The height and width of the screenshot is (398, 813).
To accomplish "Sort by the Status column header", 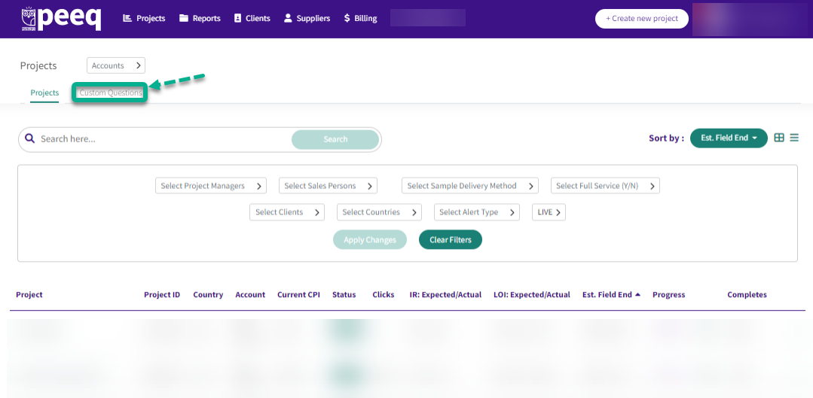I will [344, 294].
